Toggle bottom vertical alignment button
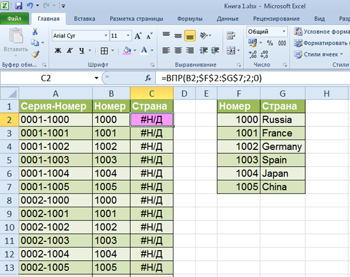The image size is (350, 277). [x=190, y=35]
